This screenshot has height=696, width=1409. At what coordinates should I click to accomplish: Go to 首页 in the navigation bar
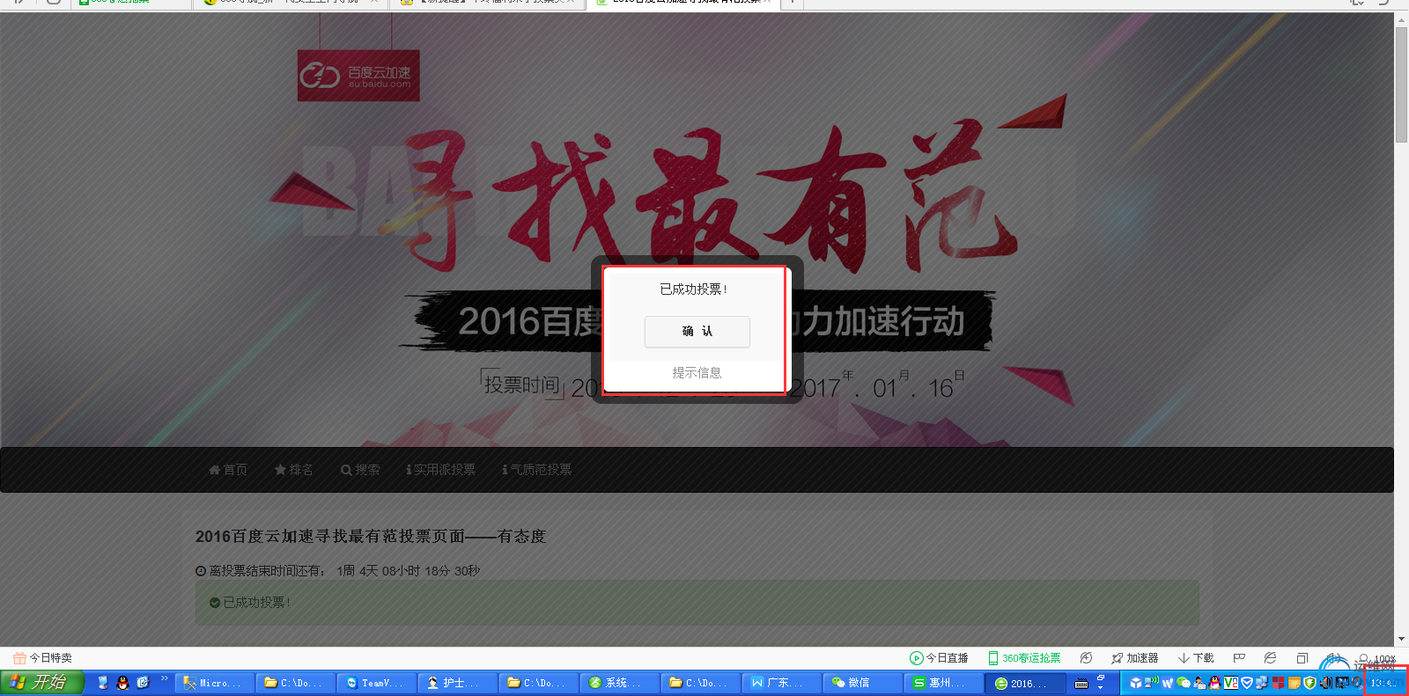pyautogui.click(x=228, y=470)
